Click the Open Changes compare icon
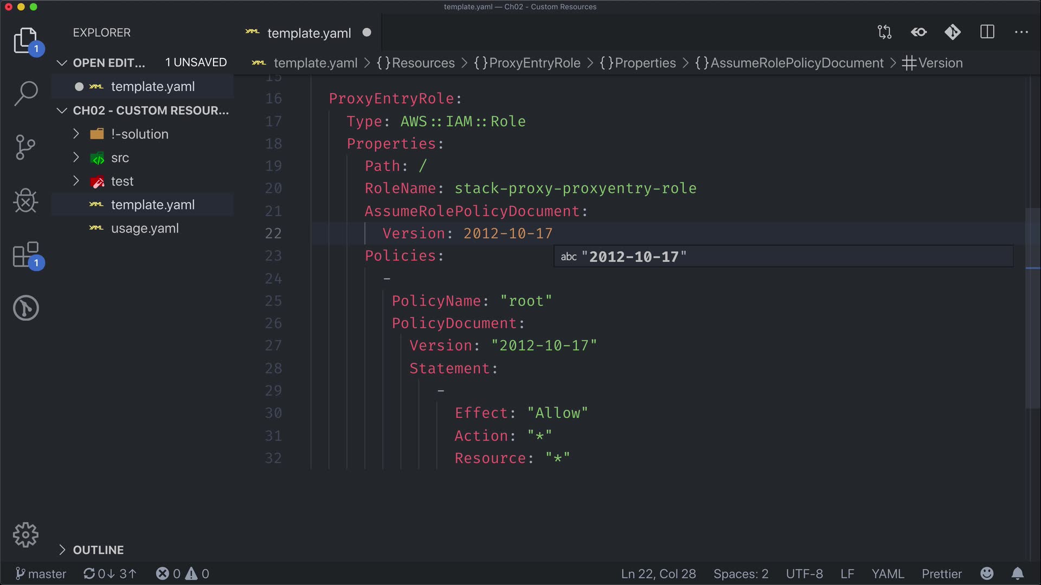The image size is (1041, 585). point(884,32)
